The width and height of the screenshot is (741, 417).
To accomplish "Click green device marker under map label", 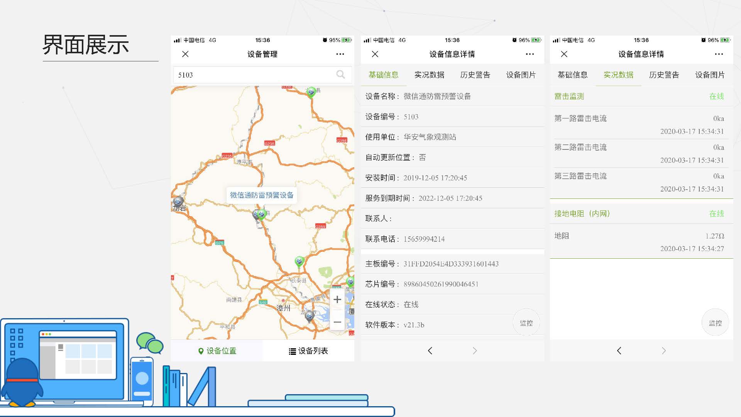I will pyautogui.click(x=262, y=214).
